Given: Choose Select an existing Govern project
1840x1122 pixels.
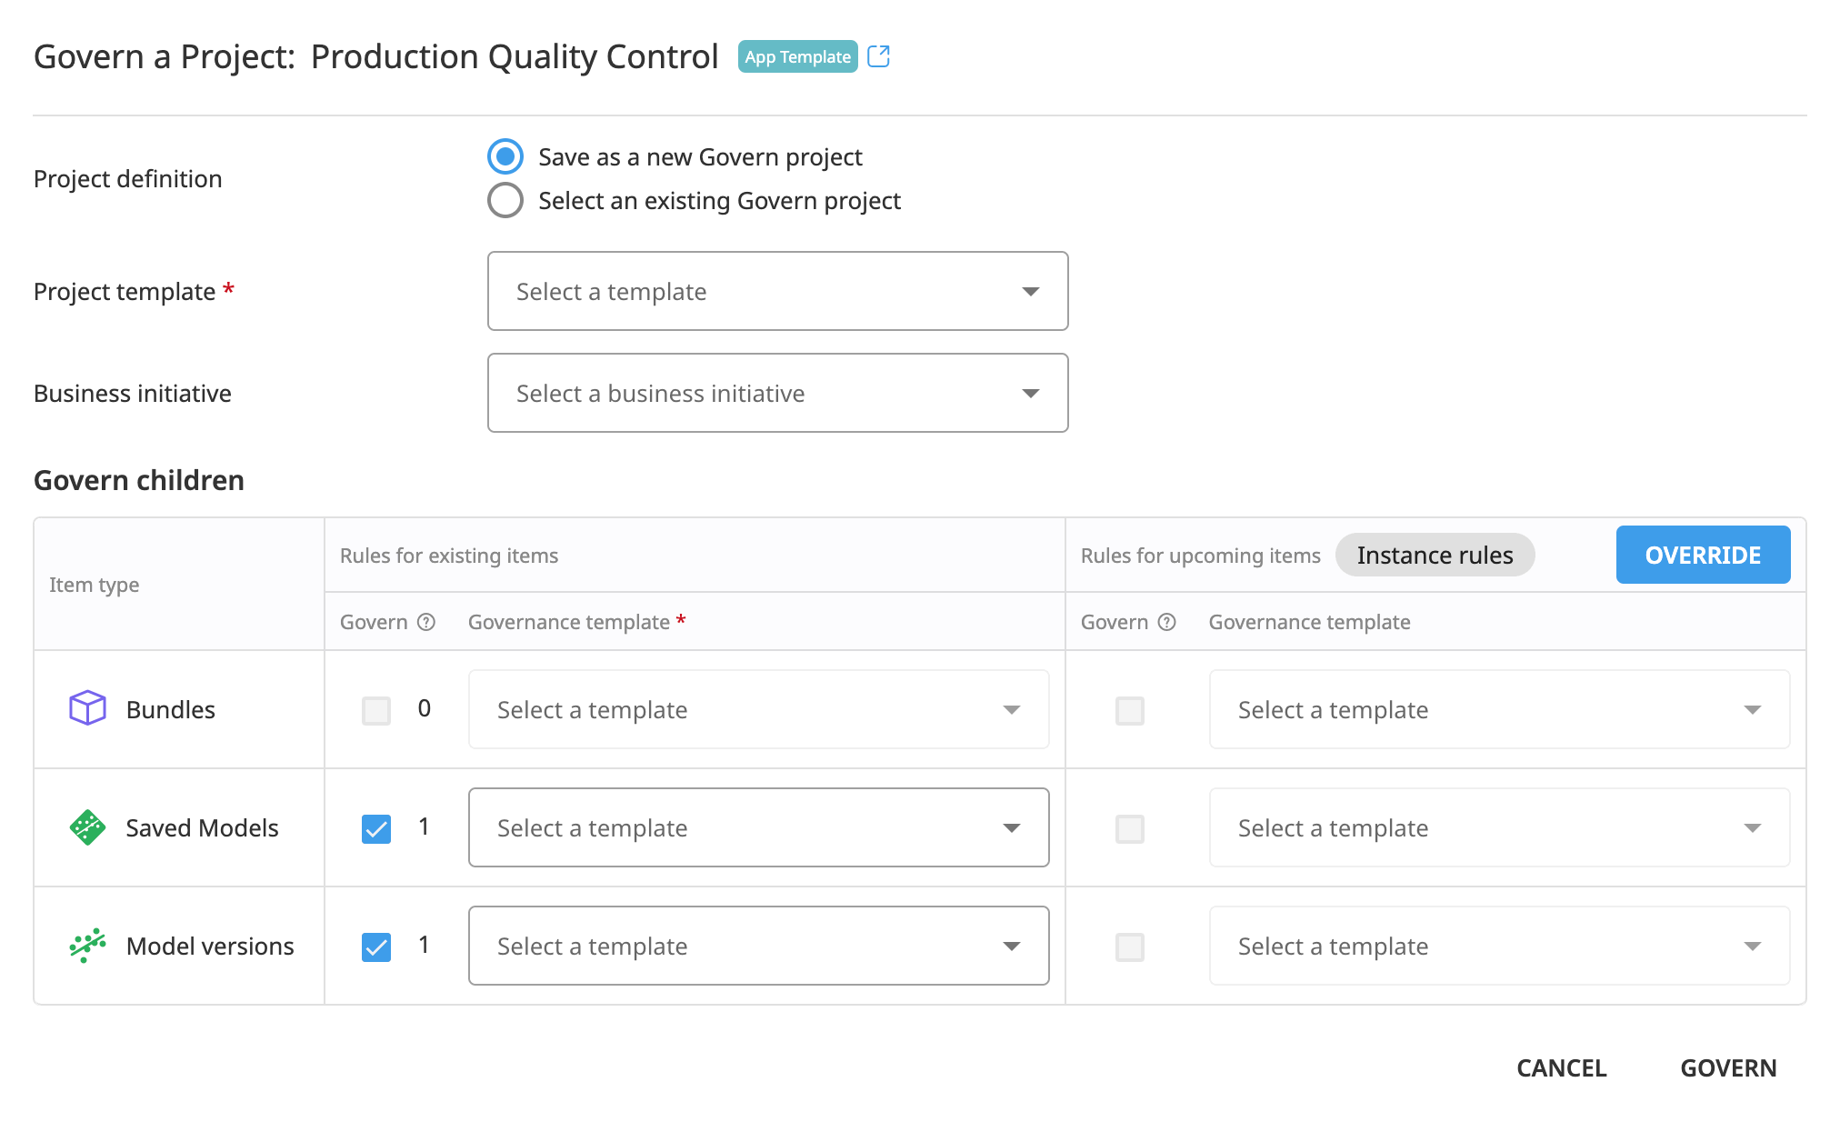Looking at the screenshot, I should [x=505, y=200].
